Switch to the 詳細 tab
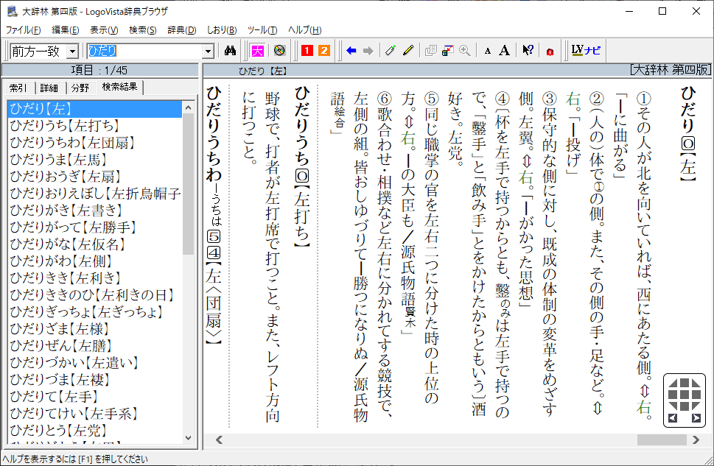This screenshot has width=714, height=466. click(x=49, y=88)
